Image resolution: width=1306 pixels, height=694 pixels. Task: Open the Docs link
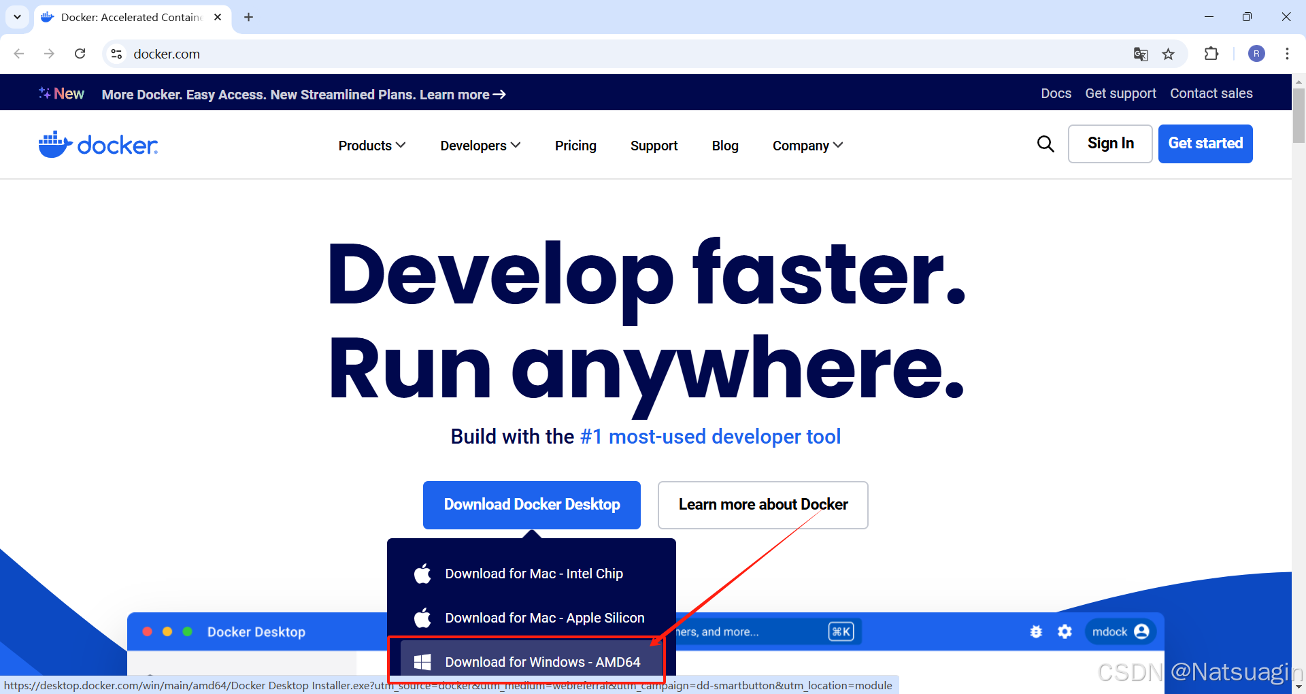(1056, 93)
